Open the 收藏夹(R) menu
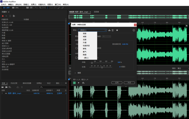Screen dimensions: 189x119 (x=42, y=5)
